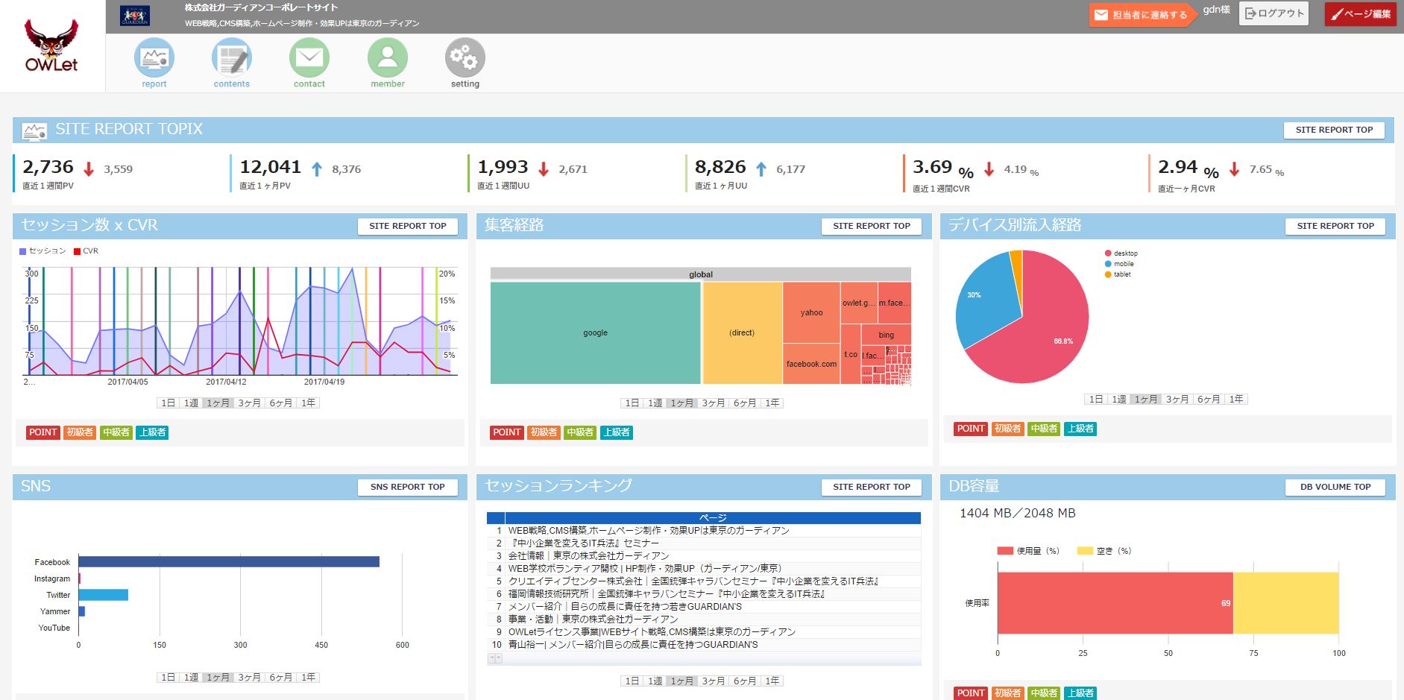1404x700 pixels.
Task: Click the OWLet owl logo
Action: click(x=51, y=45)
